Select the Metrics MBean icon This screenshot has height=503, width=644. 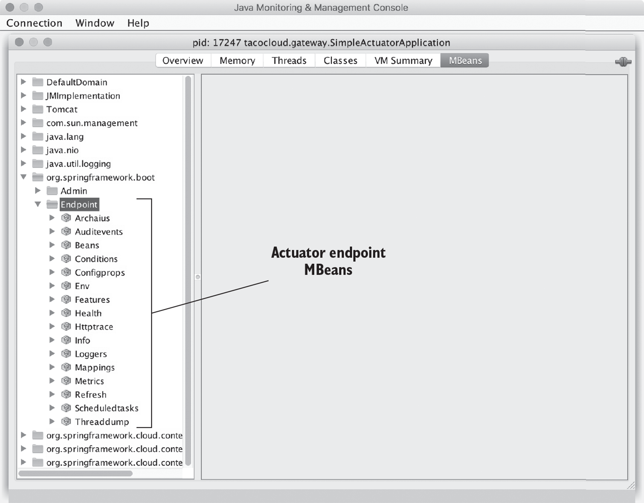pyautogui.click(x=66, y=381)
